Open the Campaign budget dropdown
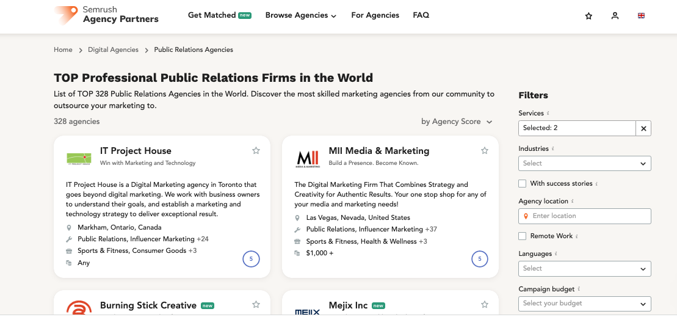Screen dimensions: 677x317 [585, 303]
